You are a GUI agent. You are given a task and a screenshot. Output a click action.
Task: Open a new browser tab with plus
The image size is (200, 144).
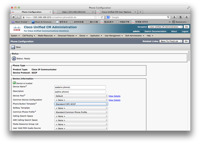140,12
